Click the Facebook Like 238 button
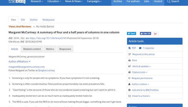 145,34
